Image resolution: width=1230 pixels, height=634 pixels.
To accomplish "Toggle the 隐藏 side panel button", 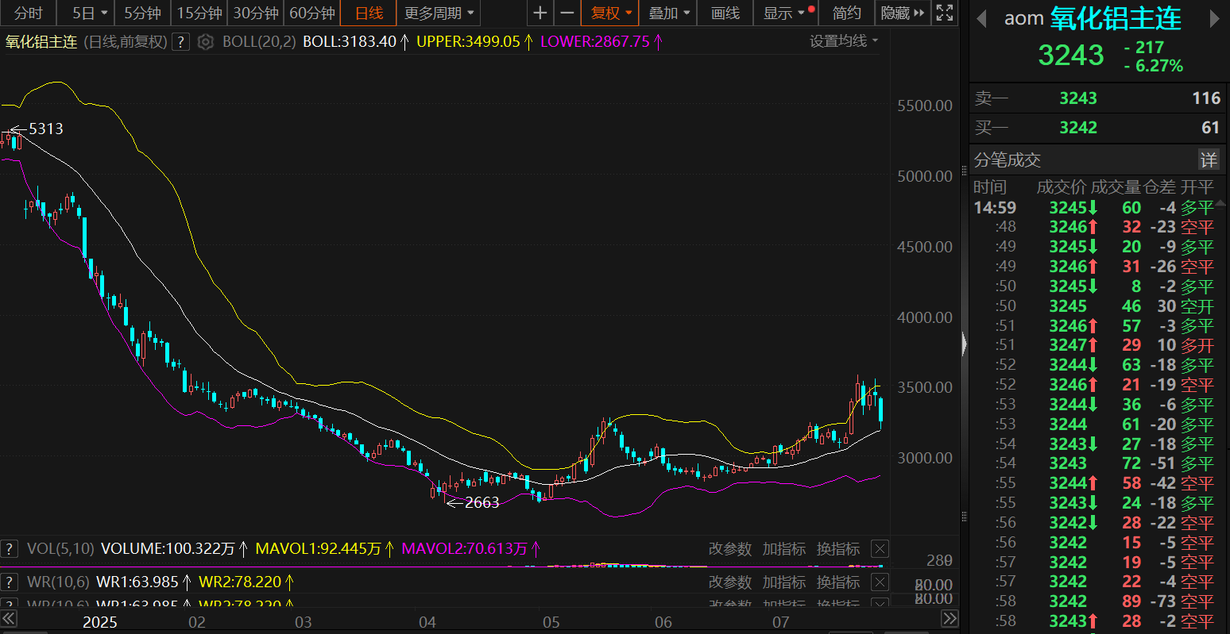I will coord(903,13).
